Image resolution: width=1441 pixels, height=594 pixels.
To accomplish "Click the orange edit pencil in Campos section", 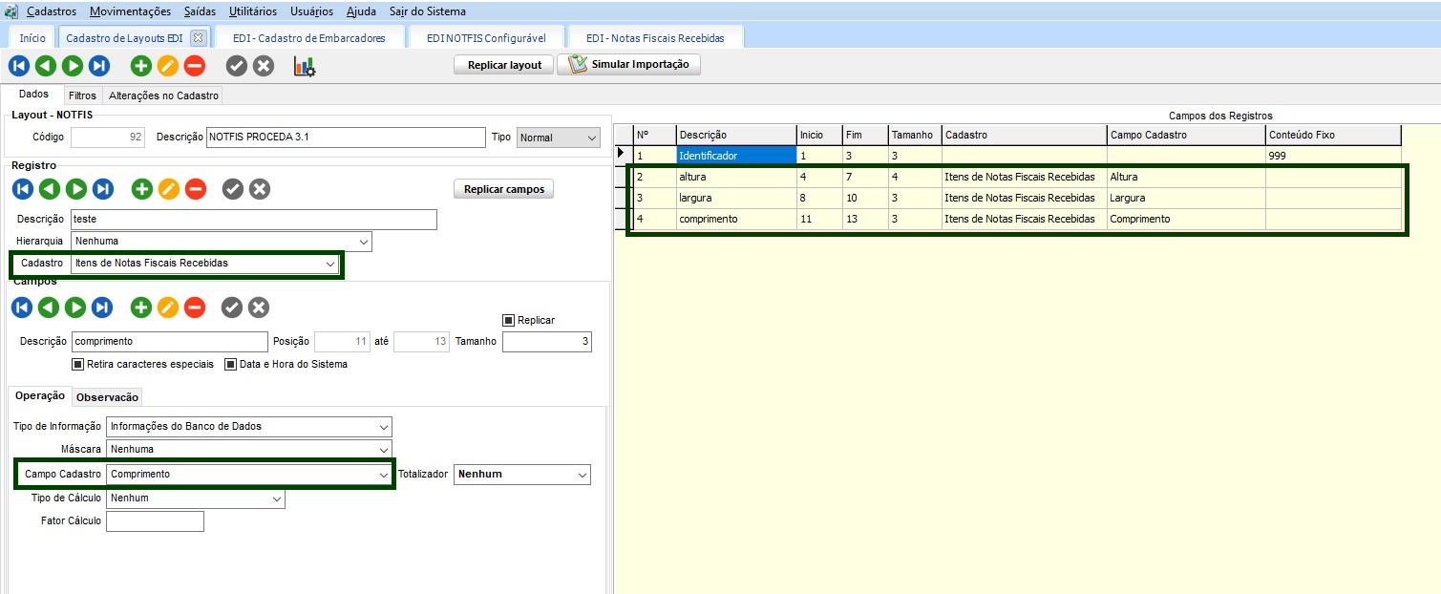I will point(168,308).
